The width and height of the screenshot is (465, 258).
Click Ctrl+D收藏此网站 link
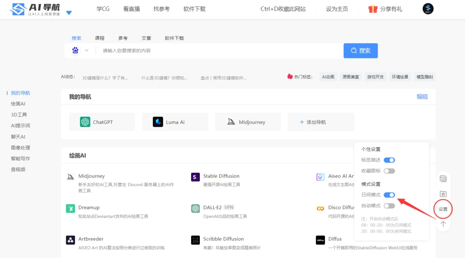(283, 9)
